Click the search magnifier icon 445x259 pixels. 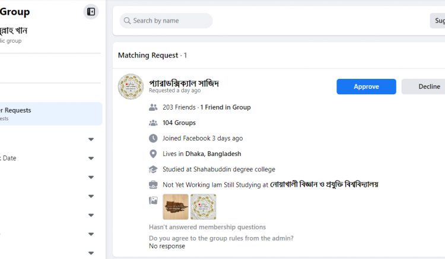[126, 21]
